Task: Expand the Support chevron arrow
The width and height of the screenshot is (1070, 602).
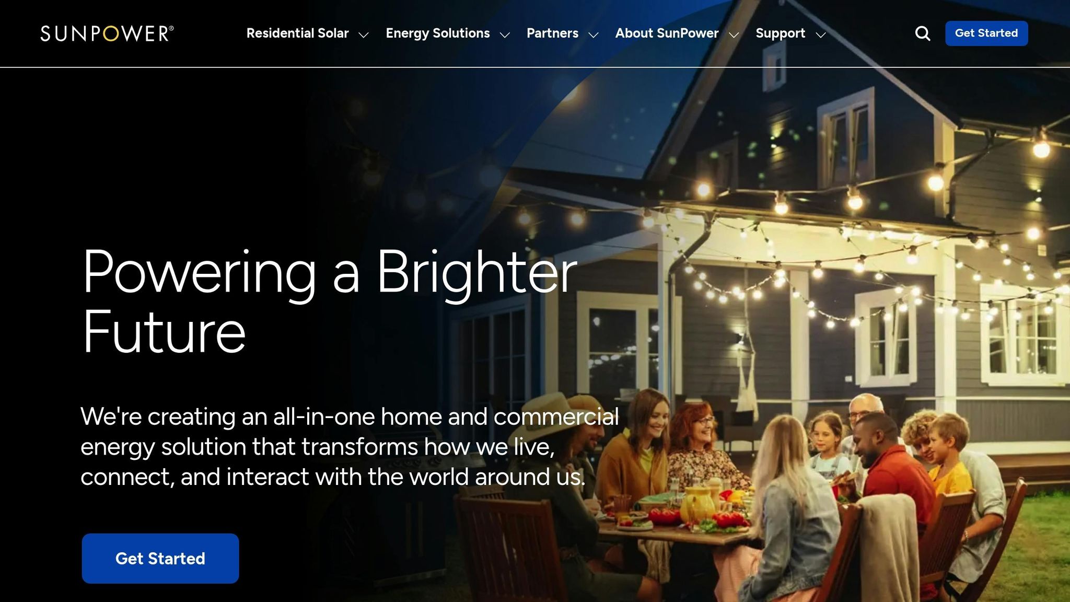Action: coord(821,35)
